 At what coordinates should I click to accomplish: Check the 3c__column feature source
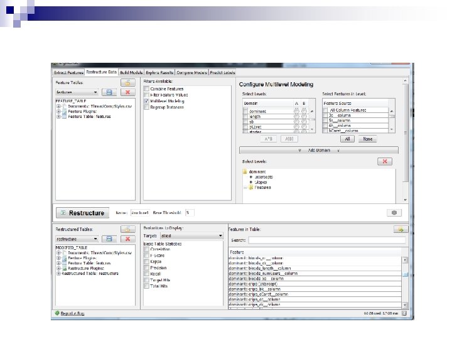[325, 116]
